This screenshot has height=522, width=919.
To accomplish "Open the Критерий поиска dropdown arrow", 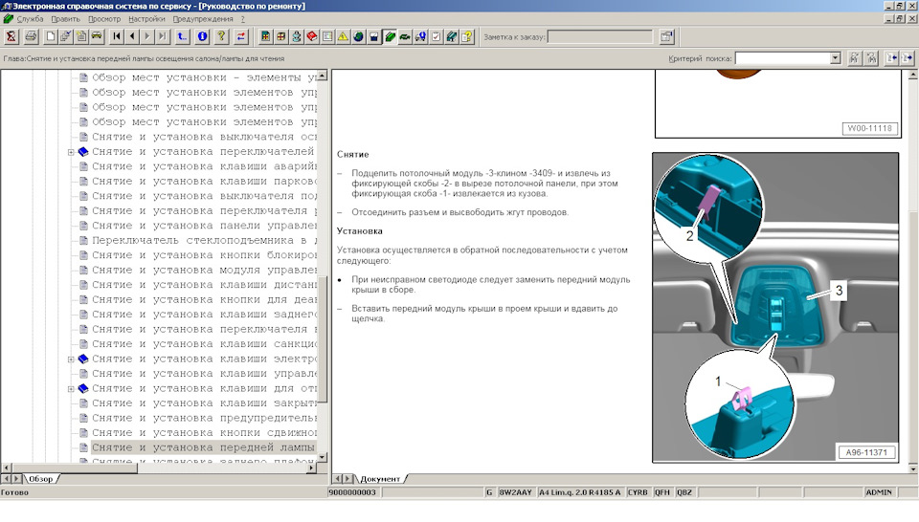I will [x=835, y=58].
